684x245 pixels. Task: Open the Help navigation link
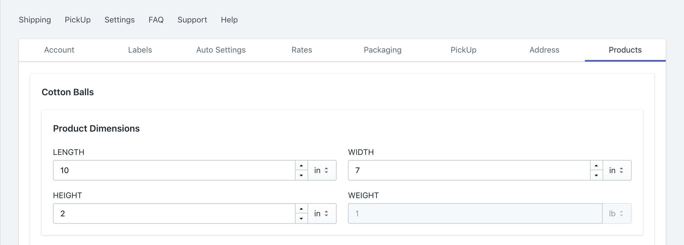click(229, 20)
